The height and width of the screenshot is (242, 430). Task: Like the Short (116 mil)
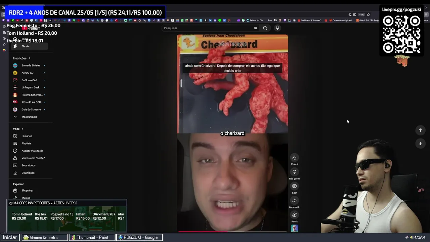pos(294,158)
